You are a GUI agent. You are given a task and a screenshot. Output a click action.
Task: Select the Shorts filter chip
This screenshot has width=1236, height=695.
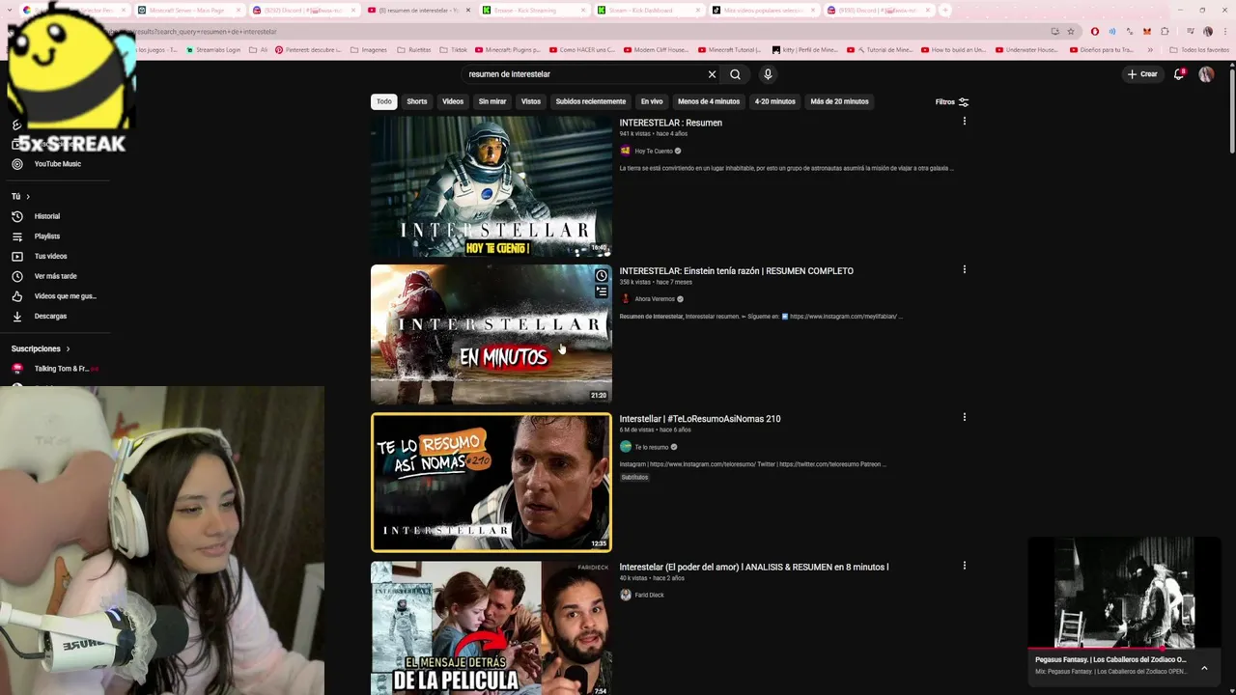point(417,101)
